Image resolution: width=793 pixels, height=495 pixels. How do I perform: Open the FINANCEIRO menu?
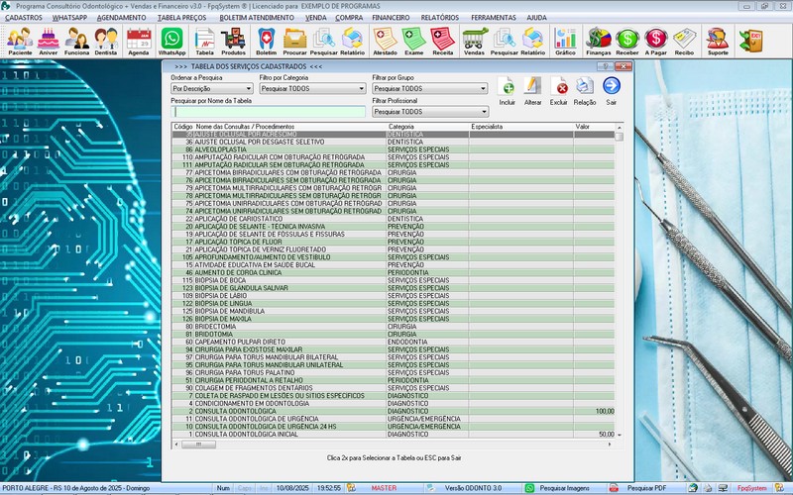(x=391, y=18)
